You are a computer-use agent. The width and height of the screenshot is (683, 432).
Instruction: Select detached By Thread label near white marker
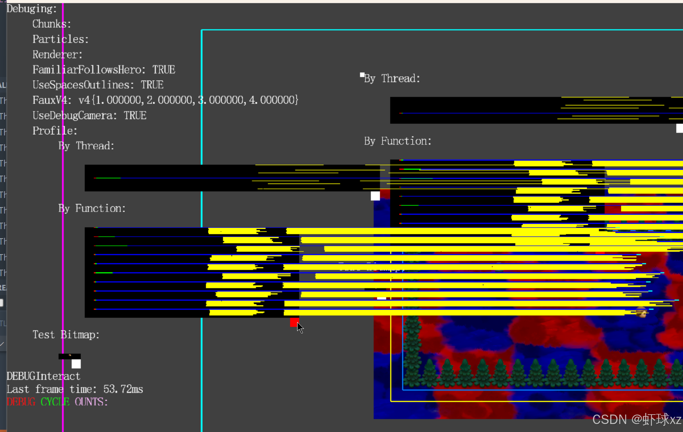click(392, 79)
